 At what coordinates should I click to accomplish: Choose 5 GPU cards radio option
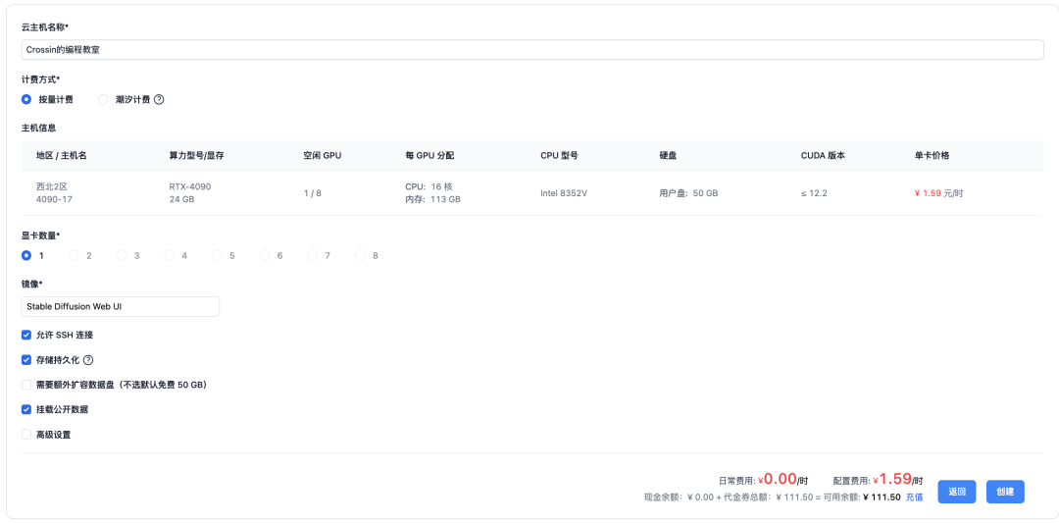click(217, 255)
